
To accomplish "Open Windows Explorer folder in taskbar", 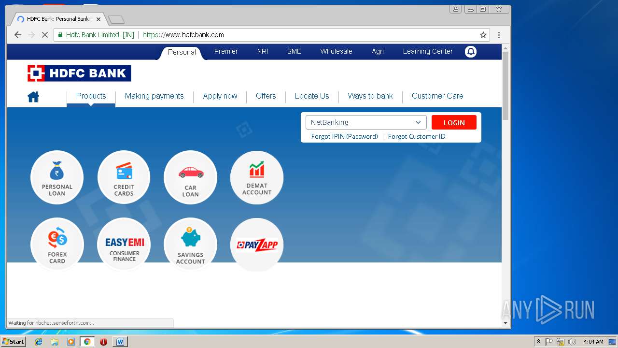I will pos(55,342).
